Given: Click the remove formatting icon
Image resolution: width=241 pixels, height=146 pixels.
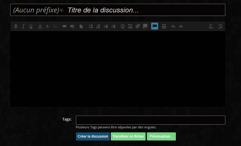Looking at the screenshot, I should (211, 26).
